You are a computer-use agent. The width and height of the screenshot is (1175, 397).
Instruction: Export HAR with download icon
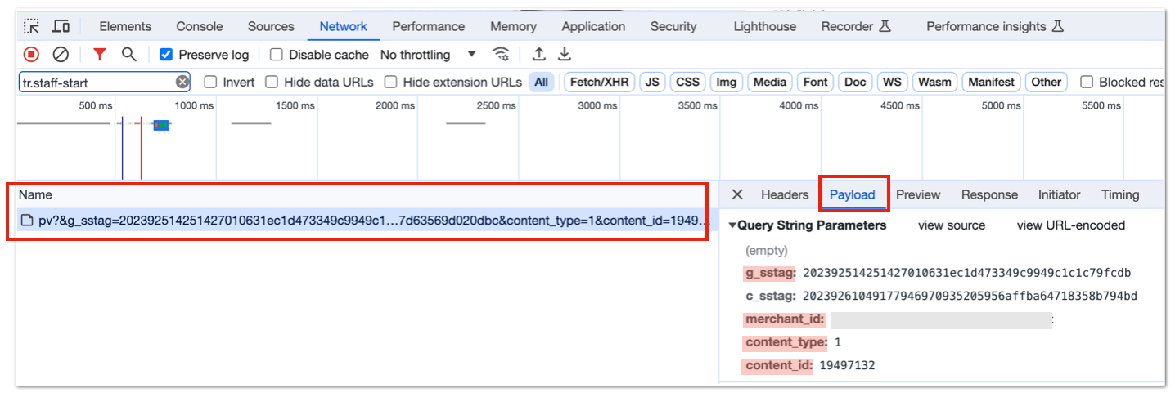pyautogui.click(x=565, y=55)
